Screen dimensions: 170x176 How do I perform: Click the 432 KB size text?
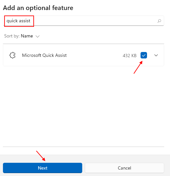(x=130, y=56)
